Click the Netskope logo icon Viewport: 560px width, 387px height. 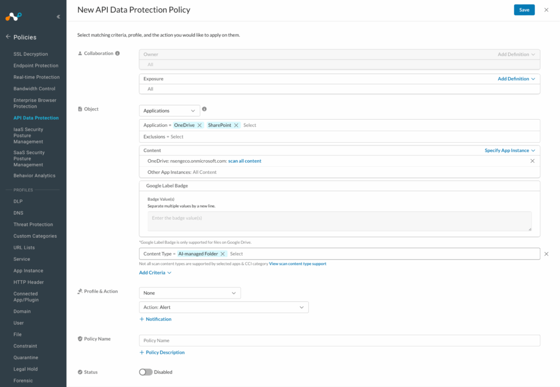click(x=14, y=16)
